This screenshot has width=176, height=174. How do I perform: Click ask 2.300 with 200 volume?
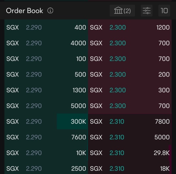pyautogui.click(x=130, y=74)
